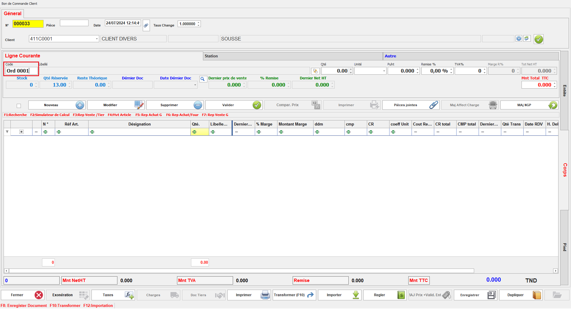Click the Regler payment button
This screenshot has height=309, width=571.
coord(385,295)
